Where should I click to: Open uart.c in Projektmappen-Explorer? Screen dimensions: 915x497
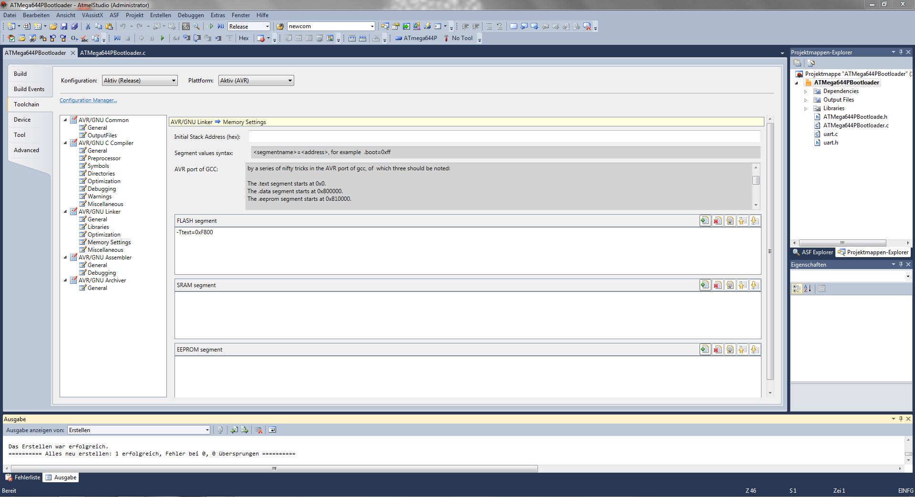coord(830,134)
